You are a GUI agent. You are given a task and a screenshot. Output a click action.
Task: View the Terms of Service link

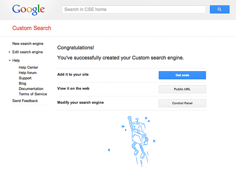coord(33,94)
